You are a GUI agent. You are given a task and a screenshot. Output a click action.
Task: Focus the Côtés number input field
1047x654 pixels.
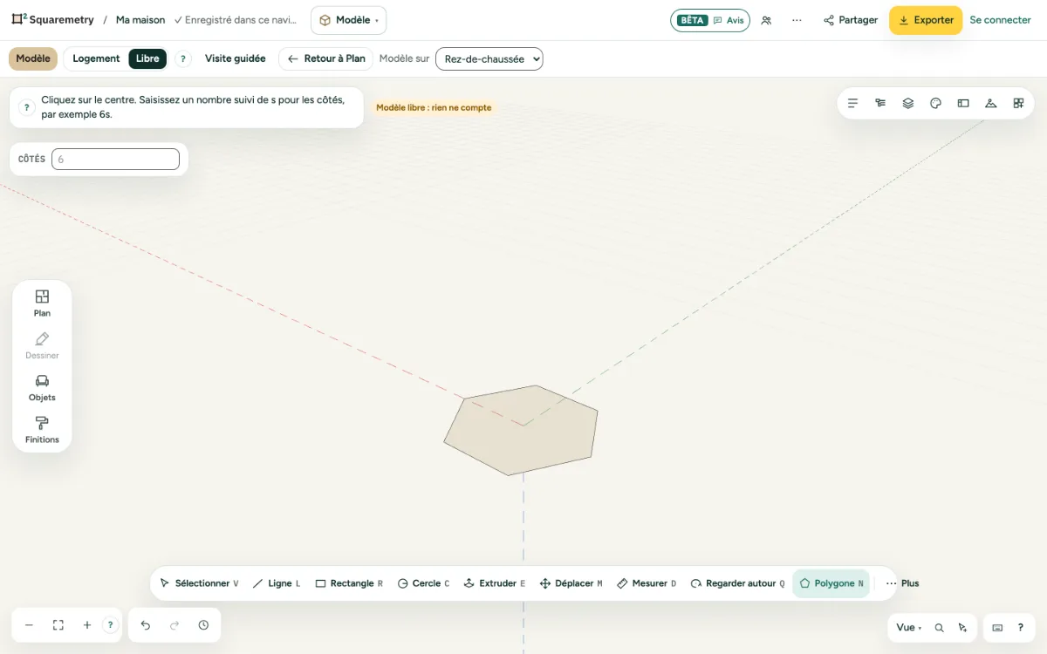coord(115,160)
